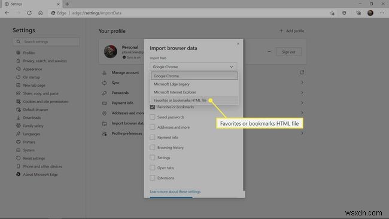Click the Import browser data row
This screenshot has height=219, width=389.
click(123, 123)
